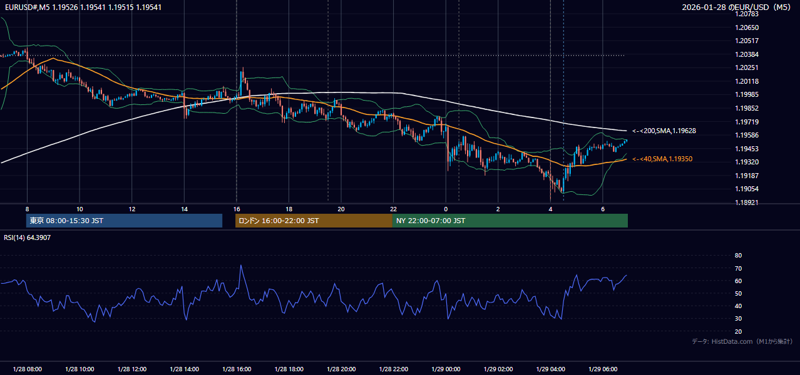Click the 1/28 10:00 bottom time label
Viewport: 800px width, 375px height.
[x=79, y=369]
